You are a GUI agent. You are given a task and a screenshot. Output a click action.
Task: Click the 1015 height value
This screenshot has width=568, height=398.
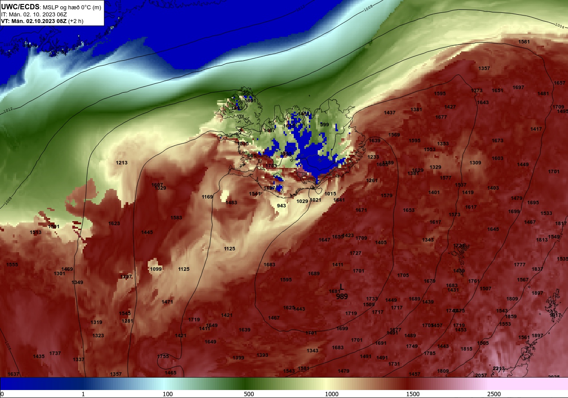click(x=330, y=194)
